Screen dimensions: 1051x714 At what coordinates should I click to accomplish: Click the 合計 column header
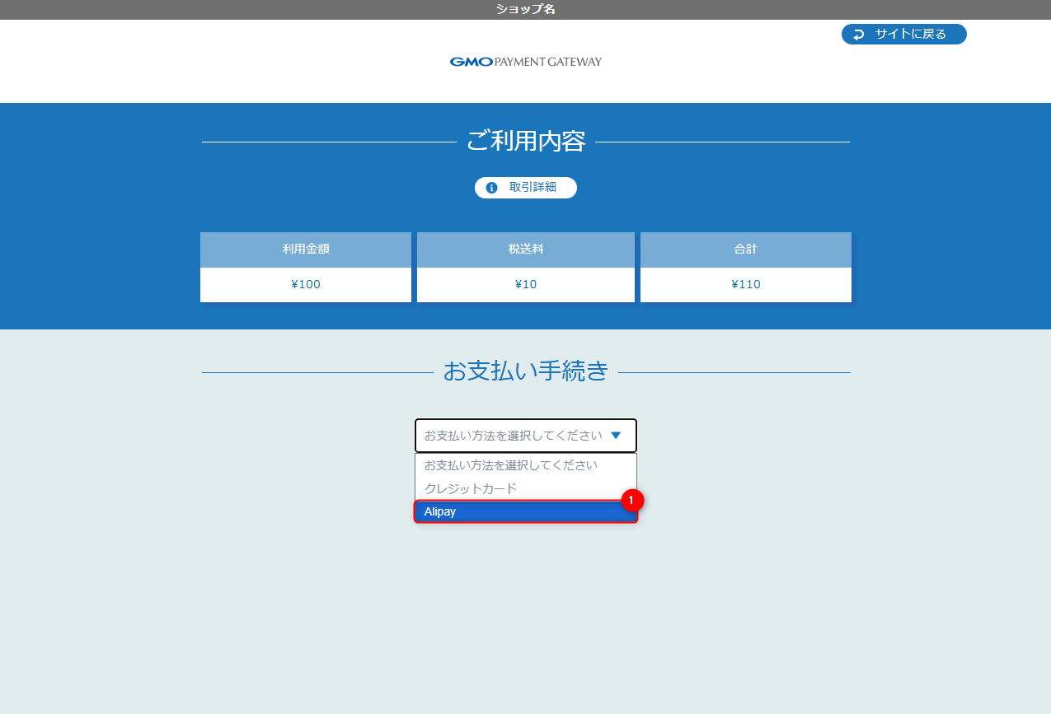click(745, 249)
